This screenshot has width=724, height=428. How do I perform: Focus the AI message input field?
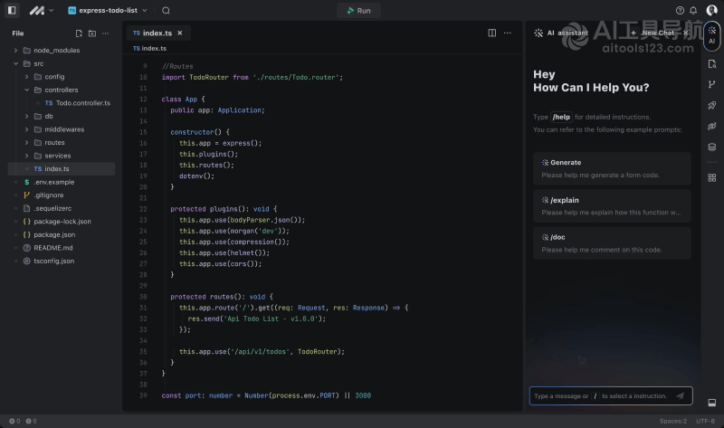tap(611, 396)
